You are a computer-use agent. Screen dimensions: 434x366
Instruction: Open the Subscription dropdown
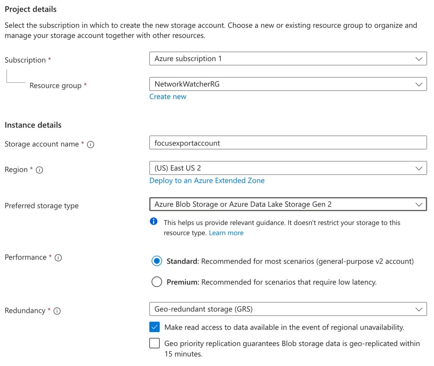(x=288, y=59)
